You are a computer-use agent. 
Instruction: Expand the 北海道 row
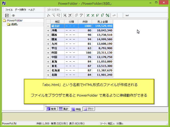pos(48,70)
